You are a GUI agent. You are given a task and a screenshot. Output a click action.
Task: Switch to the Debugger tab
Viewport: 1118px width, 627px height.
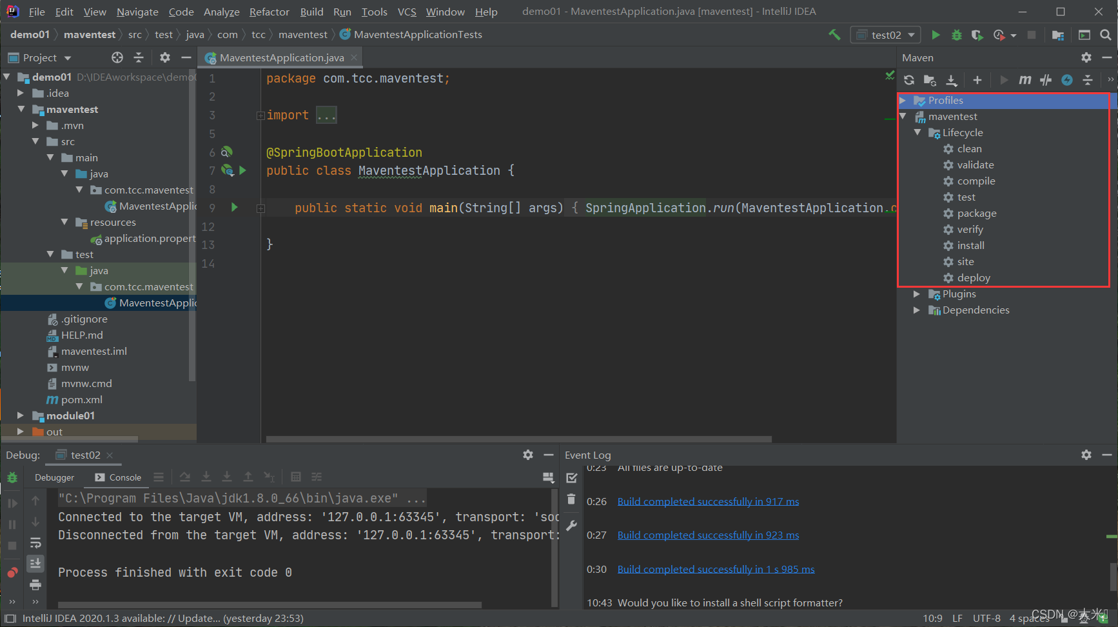[x=54, y=477]
